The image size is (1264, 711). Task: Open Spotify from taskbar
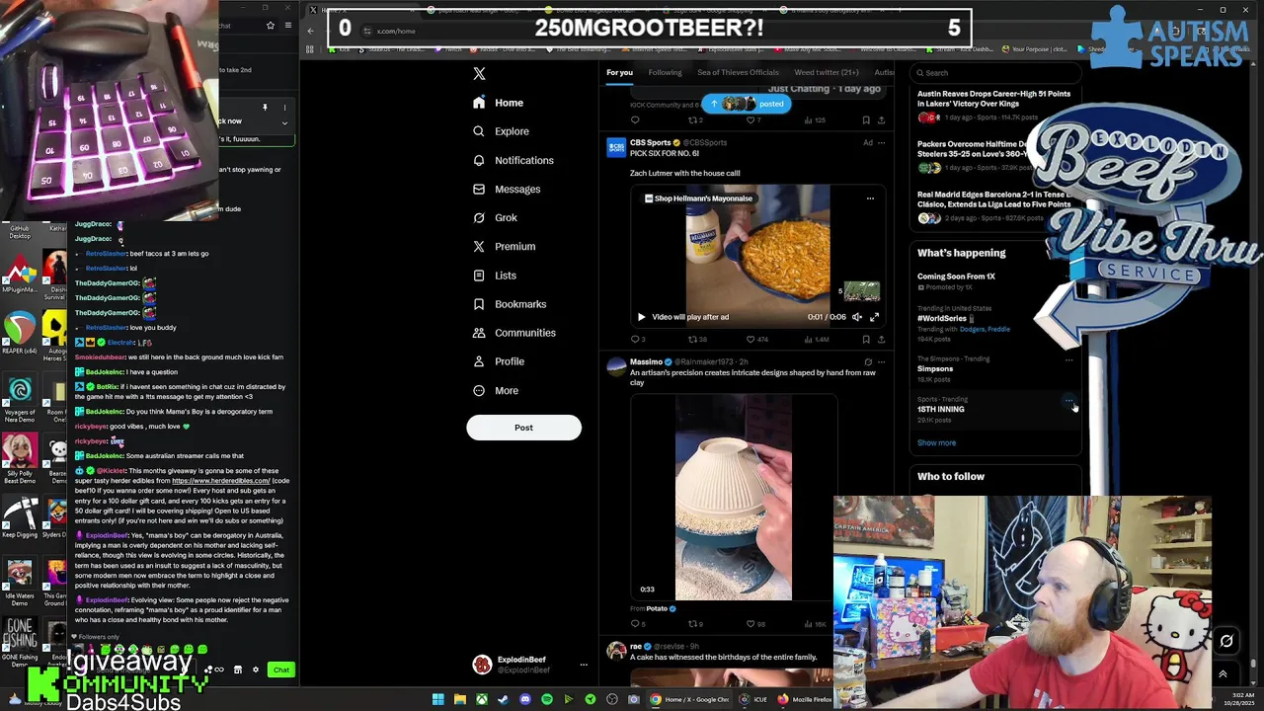[x=546, y=699]
